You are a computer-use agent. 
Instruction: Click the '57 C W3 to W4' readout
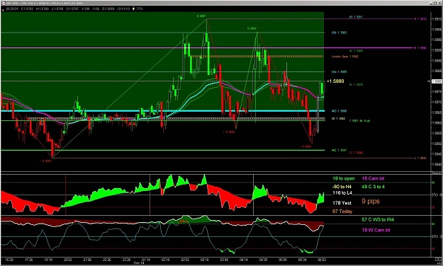click(x=378, y=219)
